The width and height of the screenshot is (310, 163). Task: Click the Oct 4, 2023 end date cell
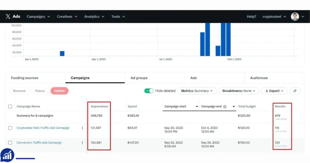point(209,130)
